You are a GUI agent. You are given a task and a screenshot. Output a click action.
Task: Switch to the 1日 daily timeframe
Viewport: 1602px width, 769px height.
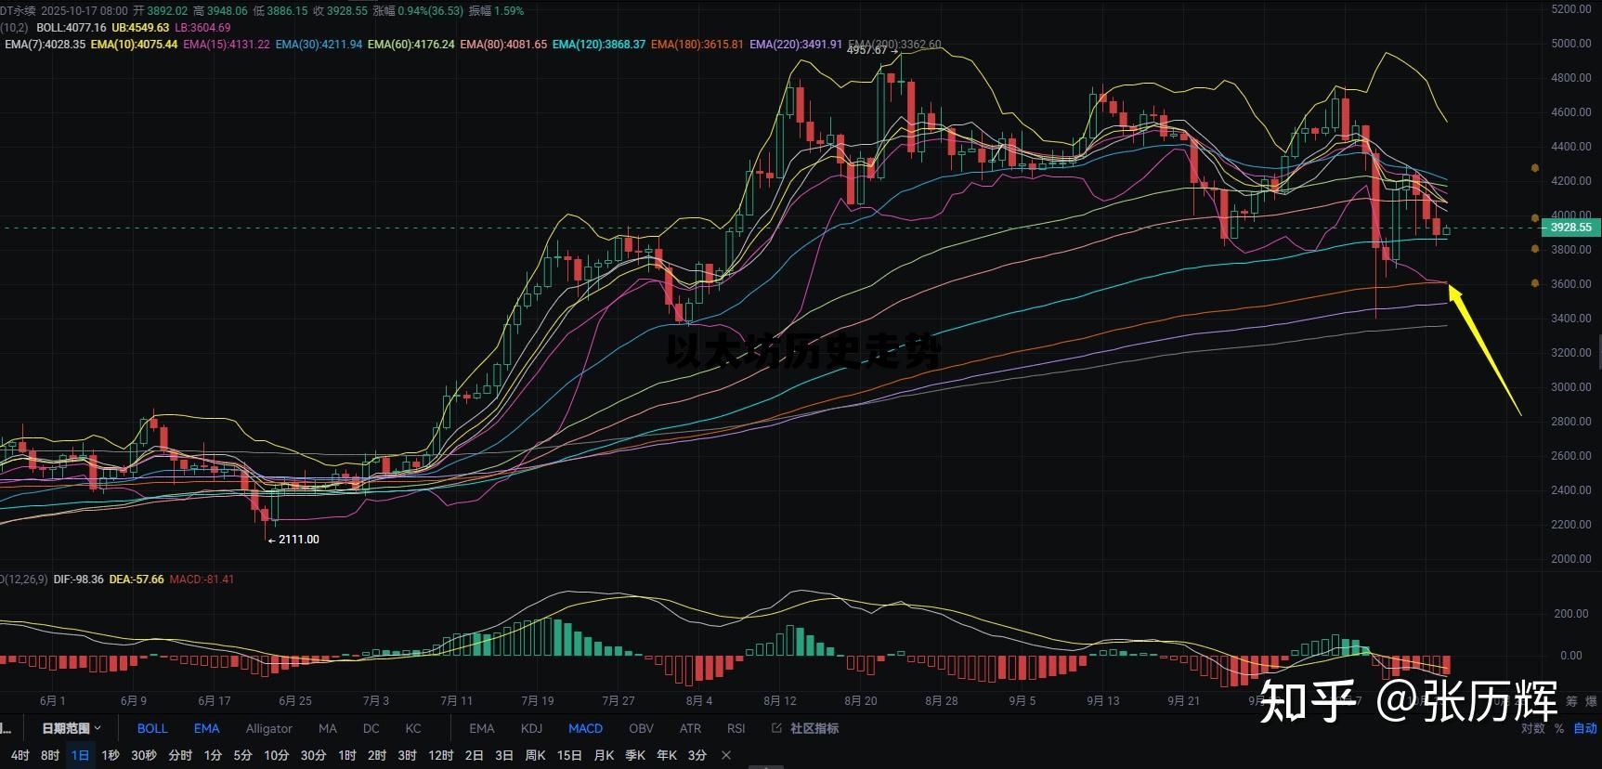coord(80,755)
